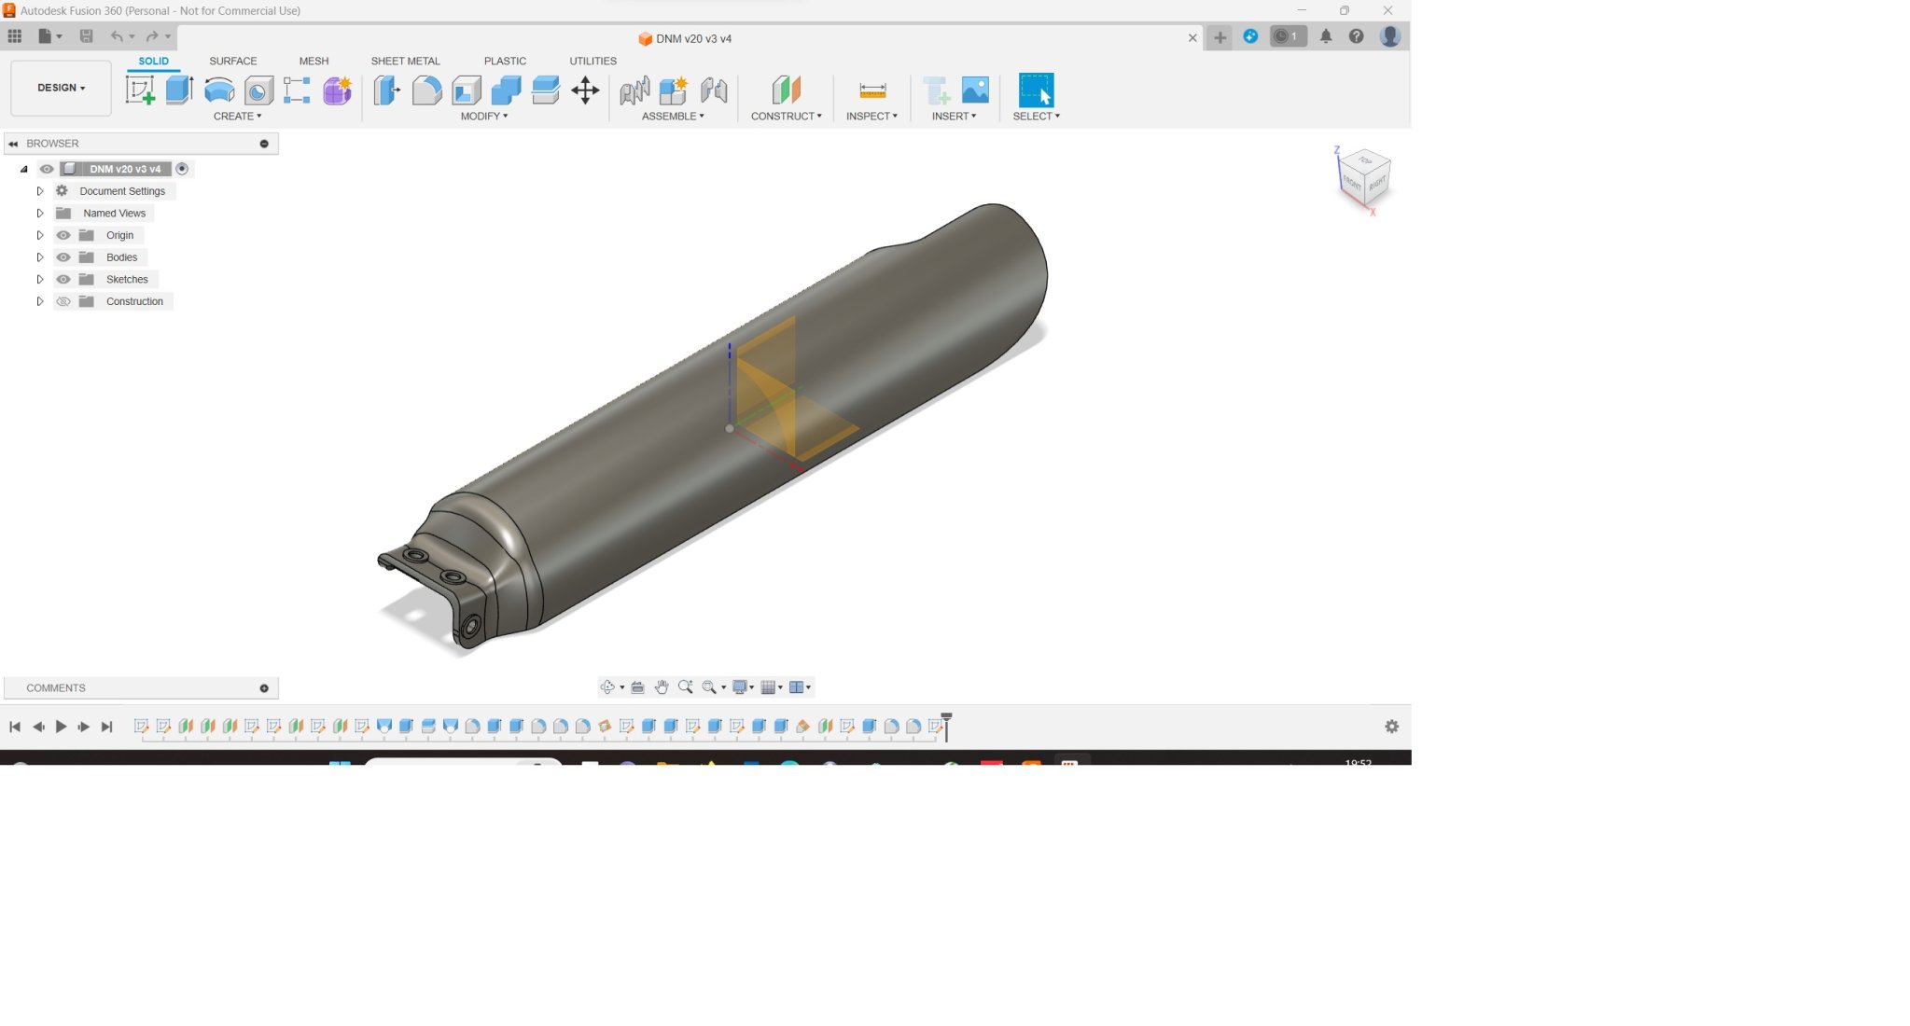This screenshot has height=1026, width=1910.
Task: Select the Press Pull modify tool
Action: point(386,90)
